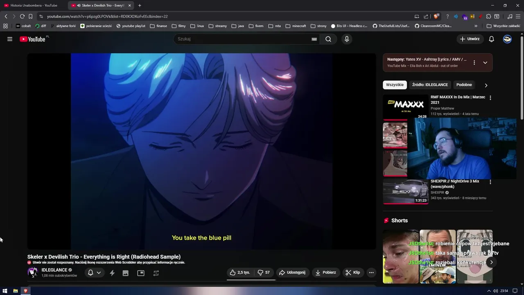Image resolution: width=524 pixels, height=295 pixels.
Task: Click the browser address bar URL
Action: pyautogui.click(x=107, y=16)
